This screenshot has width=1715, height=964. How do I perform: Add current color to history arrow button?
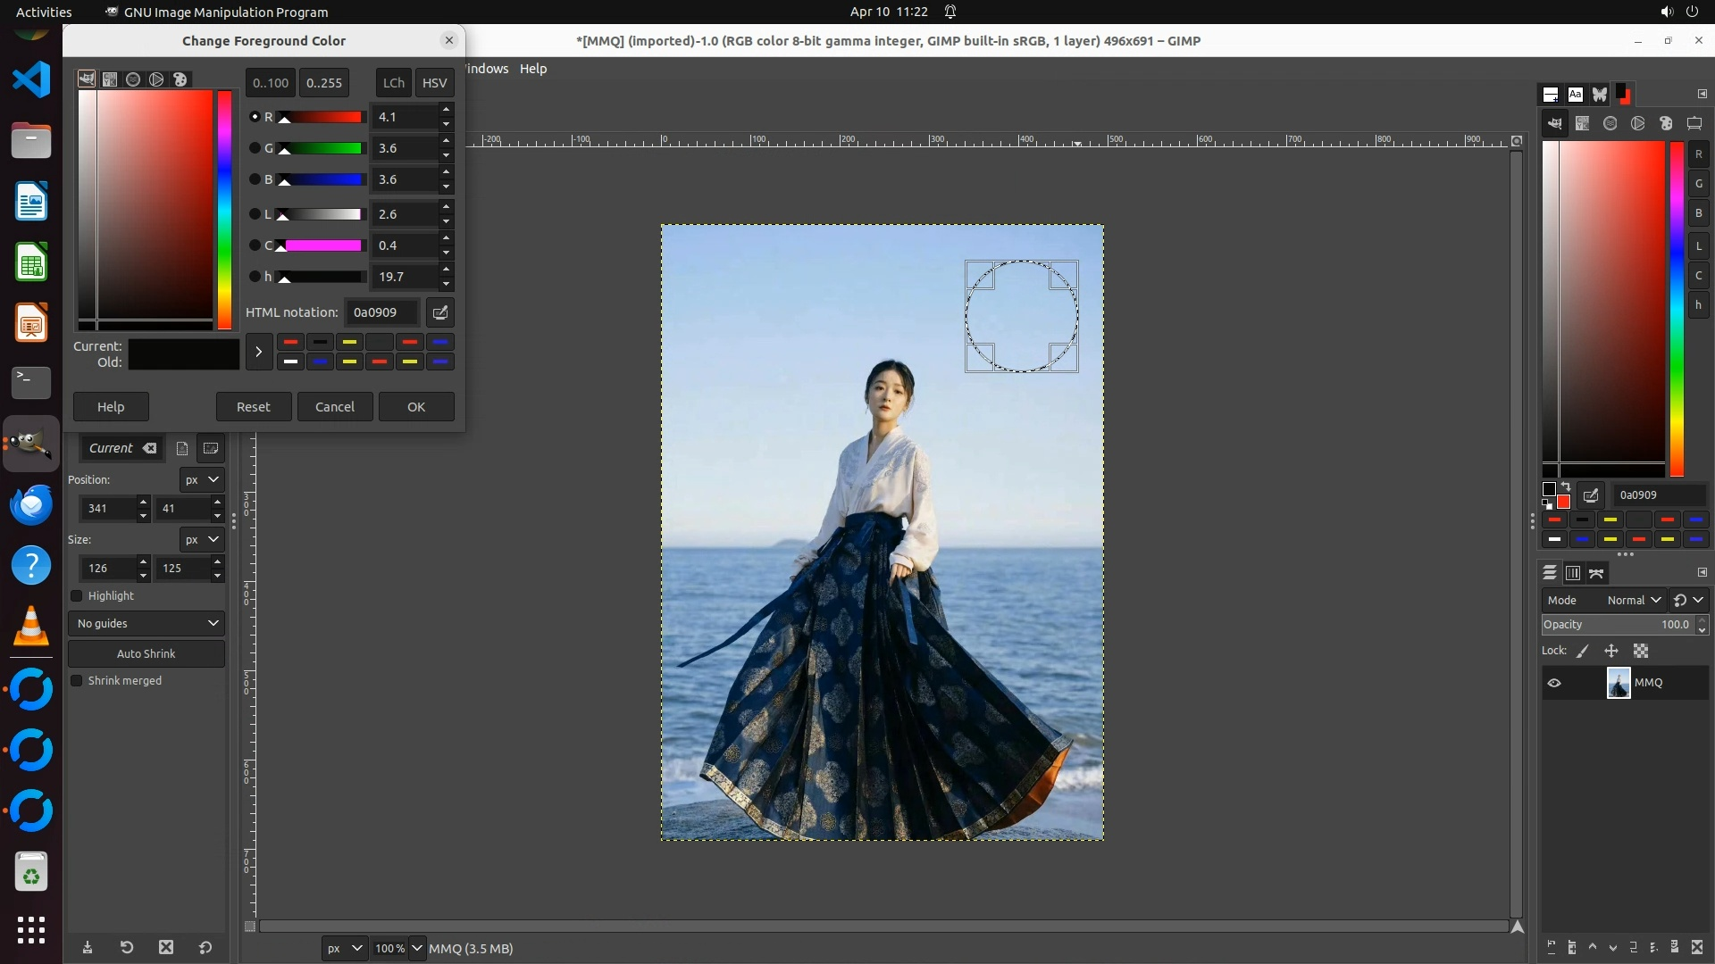click(x=259, y=352)
